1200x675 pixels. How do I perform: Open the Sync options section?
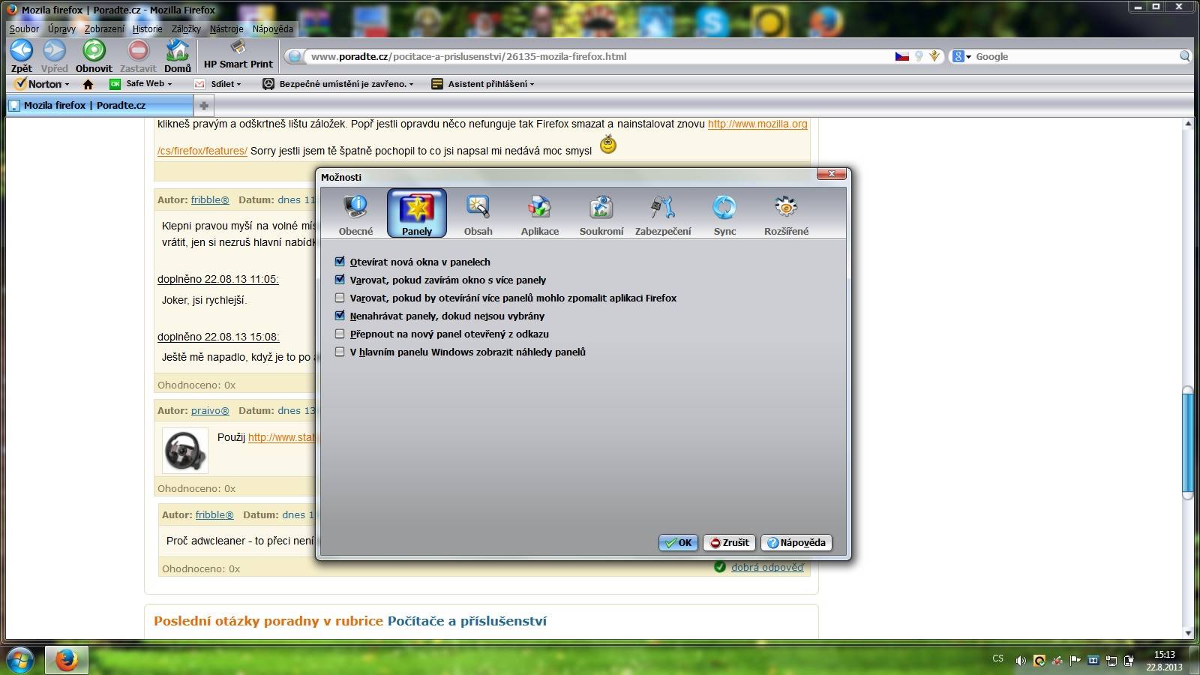point(724,214)
